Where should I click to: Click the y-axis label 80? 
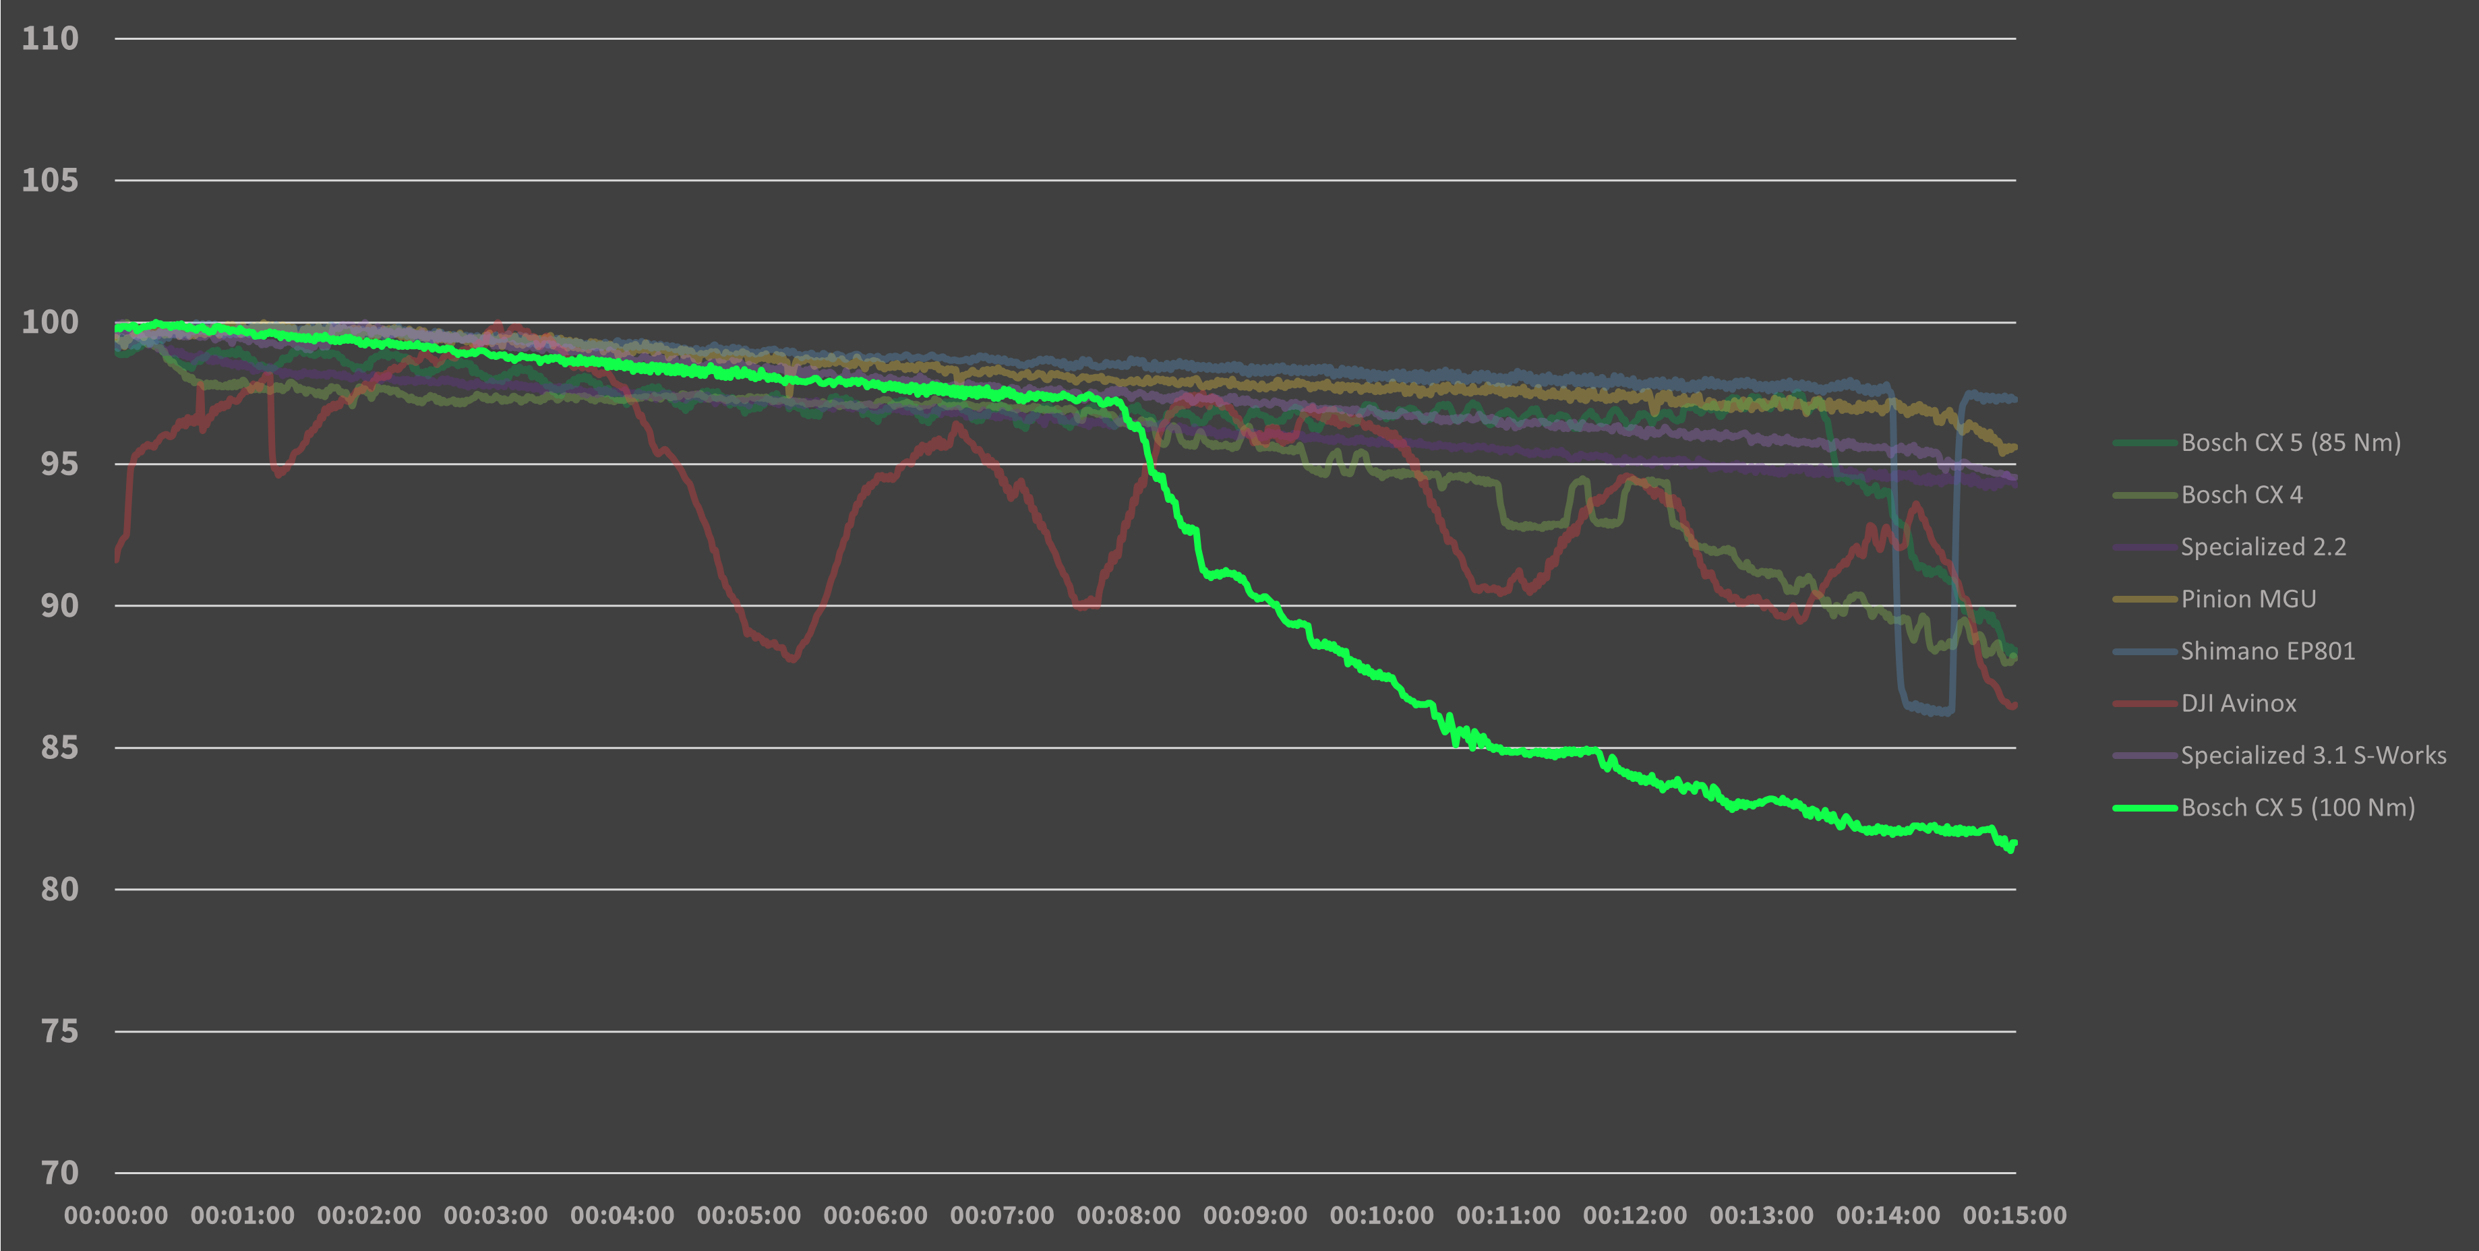coord(59,889)
